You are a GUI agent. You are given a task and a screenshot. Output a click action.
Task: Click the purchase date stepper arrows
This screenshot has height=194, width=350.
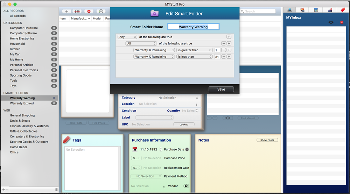[161, 149]
